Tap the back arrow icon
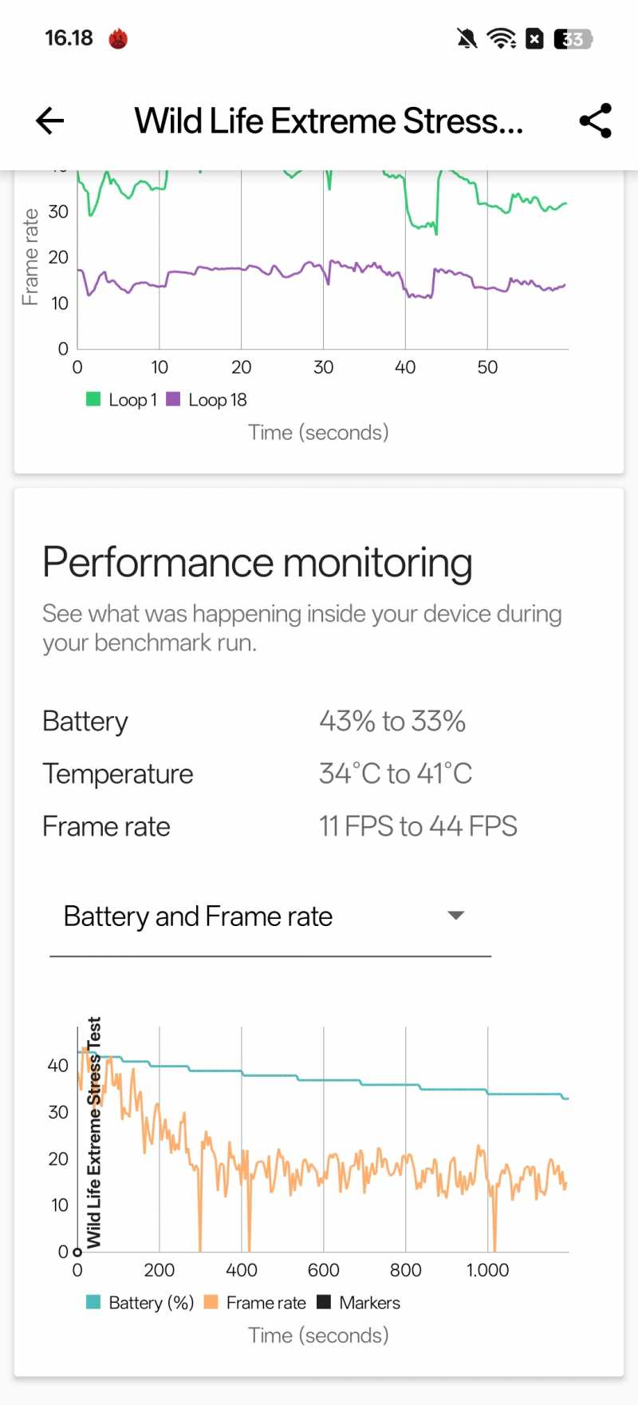Image resolution: width=638 pixels, height=1405 pixels. pyautogui.click(x=49, y=121)
